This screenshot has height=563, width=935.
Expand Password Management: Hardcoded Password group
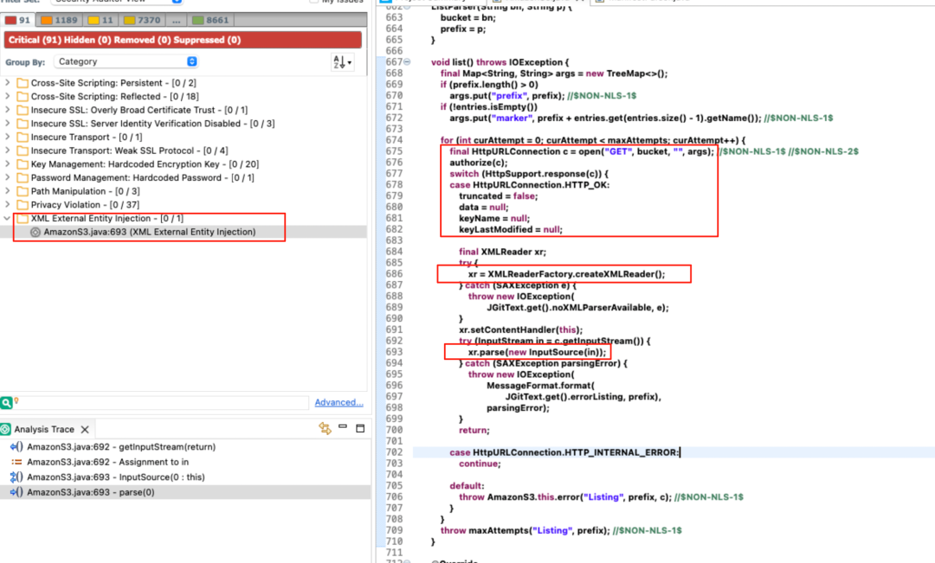click(x=7, y=177)
